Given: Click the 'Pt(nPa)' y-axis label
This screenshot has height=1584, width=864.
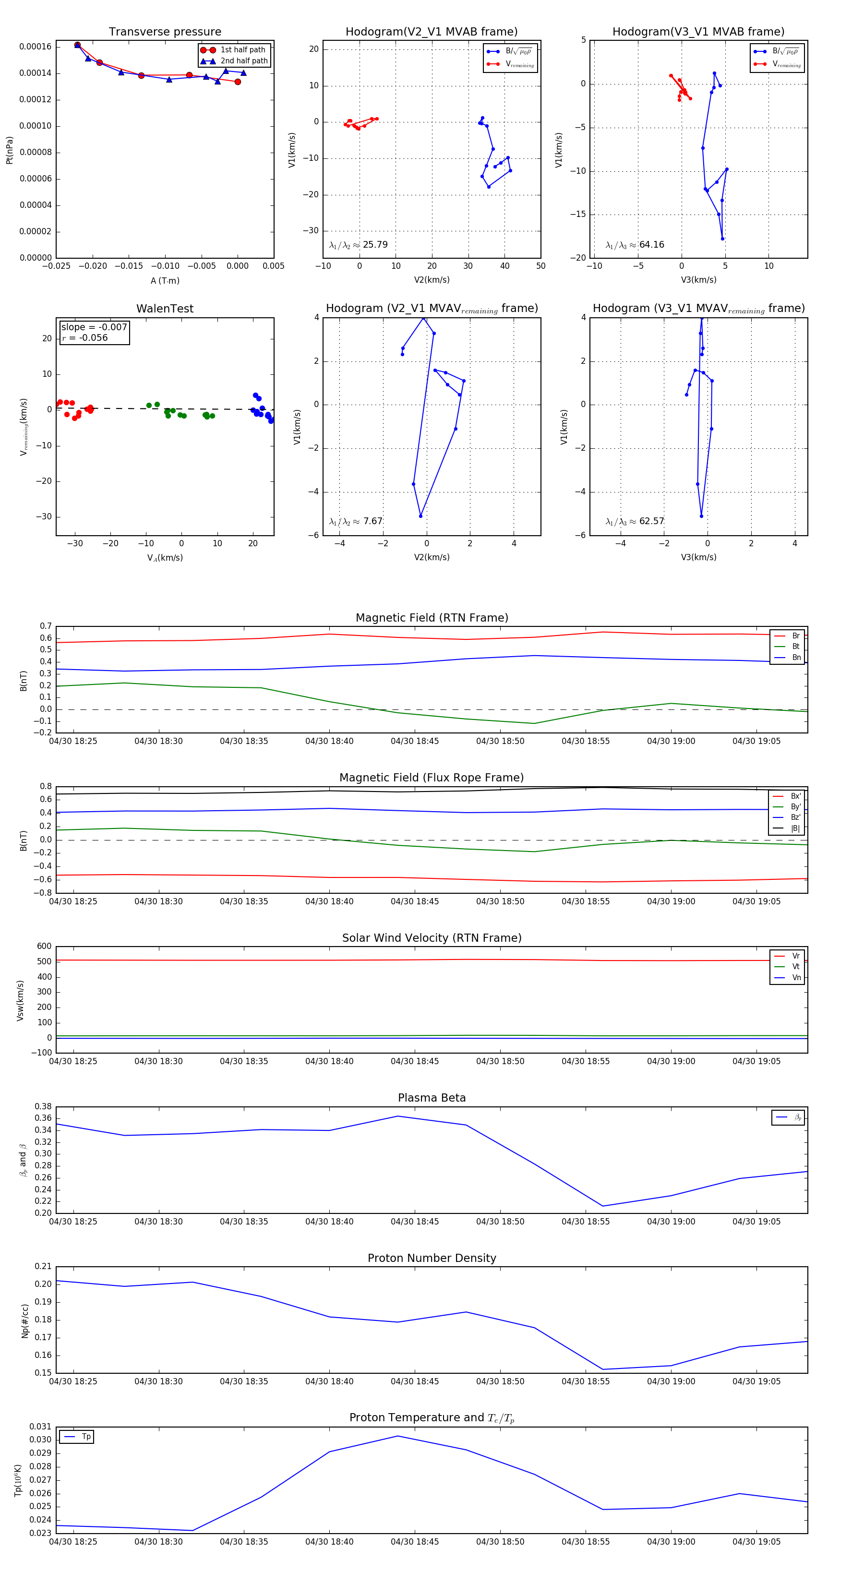Looking at the screenshot, I should click(x=9, y=150).
